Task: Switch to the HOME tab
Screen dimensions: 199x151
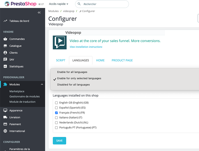Action: click(100, 60)
